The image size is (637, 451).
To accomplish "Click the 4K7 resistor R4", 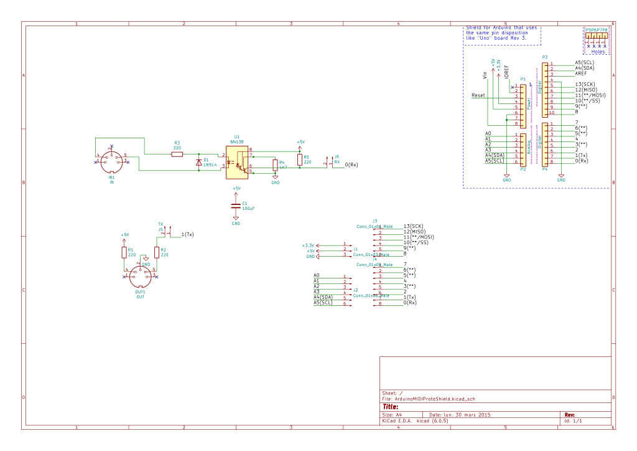I will (275, 164).
